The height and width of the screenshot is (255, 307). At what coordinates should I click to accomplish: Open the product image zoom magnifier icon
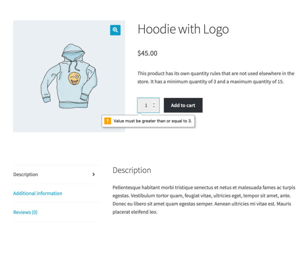(115, 30)
